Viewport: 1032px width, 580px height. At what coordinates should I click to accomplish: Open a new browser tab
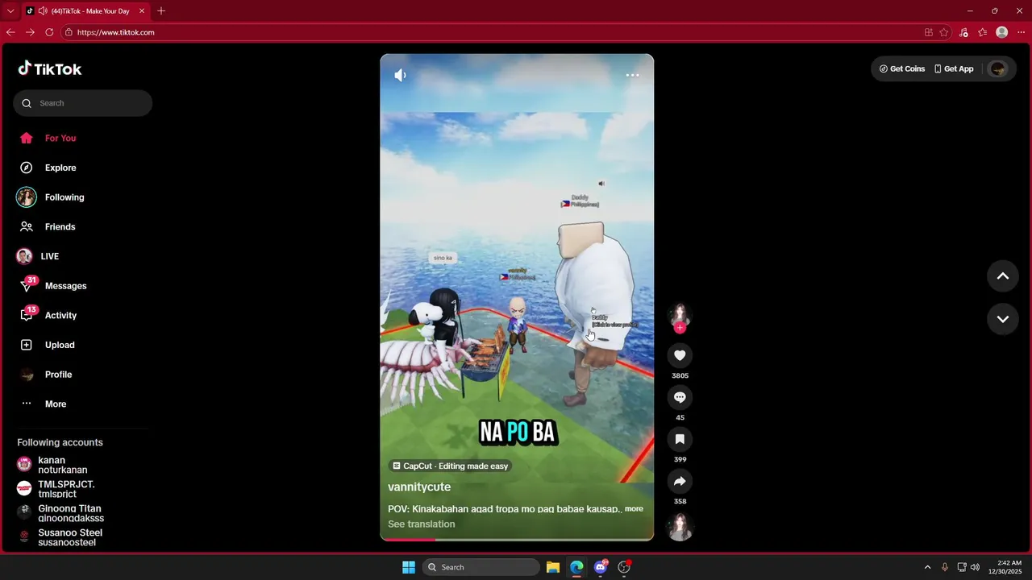pyautogui.click(x=161, y=11)
